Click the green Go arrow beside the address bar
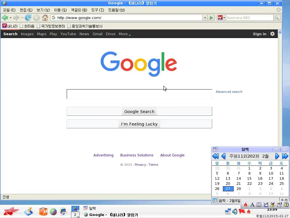The image size is (290, 218). [211, 18]
